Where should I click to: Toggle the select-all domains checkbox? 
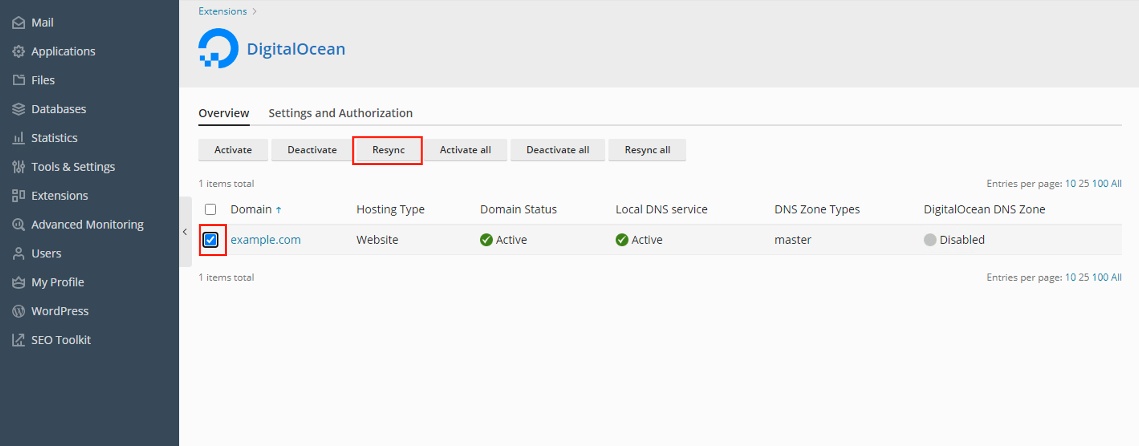tap(210, 209)
